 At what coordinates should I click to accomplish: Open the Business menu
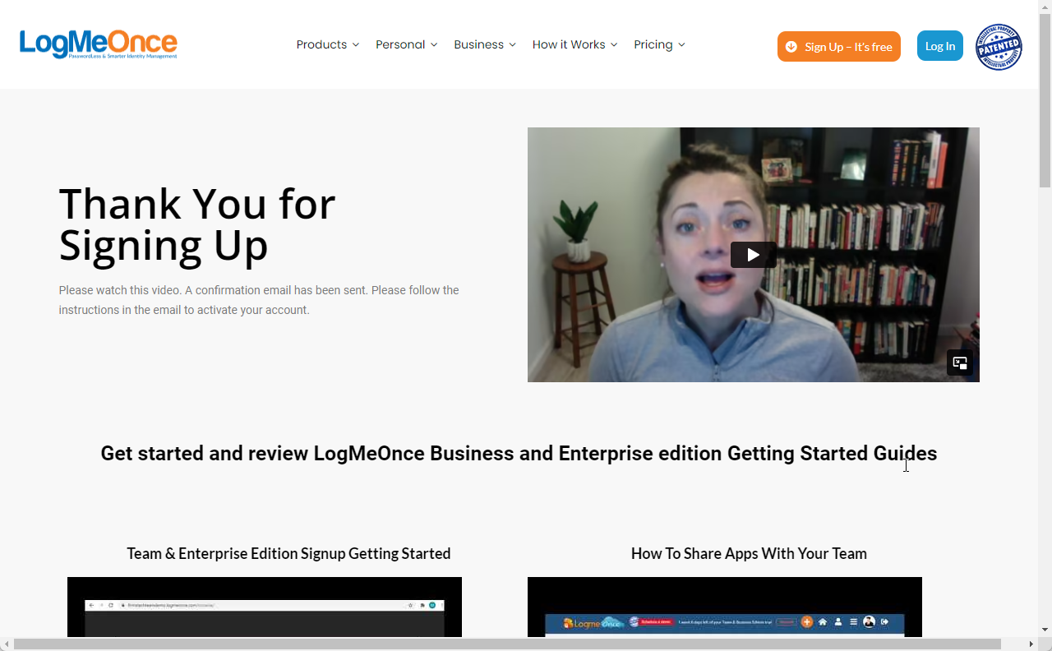485,44
